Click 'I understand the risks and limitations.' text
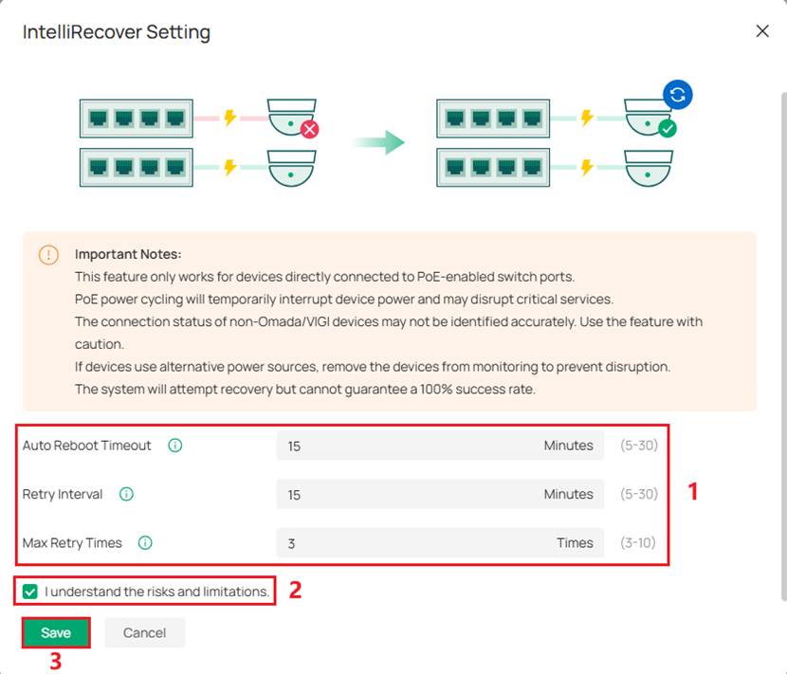Viewport: 787px width, 674px height. 157,592
